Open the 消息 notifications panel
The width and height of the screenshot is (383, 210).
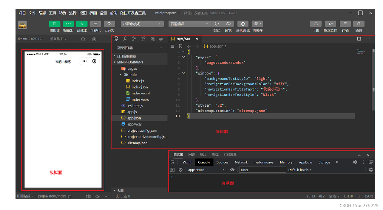tap(359, 24)
